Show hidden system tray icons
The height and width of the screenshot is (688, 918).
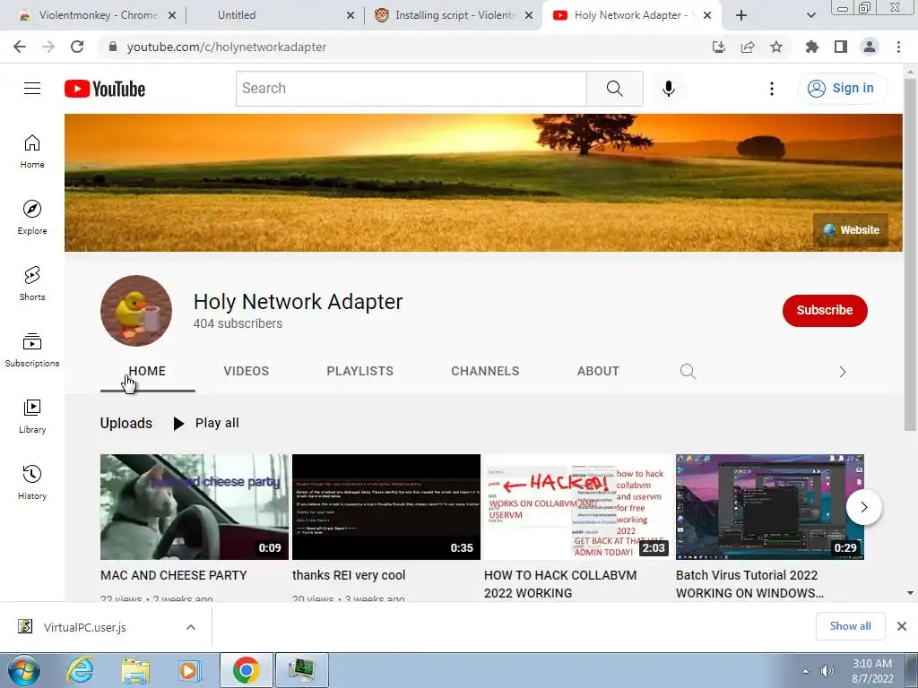[806, 671]
